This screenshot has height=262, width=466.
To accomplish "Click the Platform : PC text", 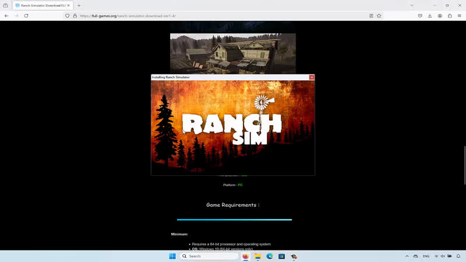I will 232,185.
